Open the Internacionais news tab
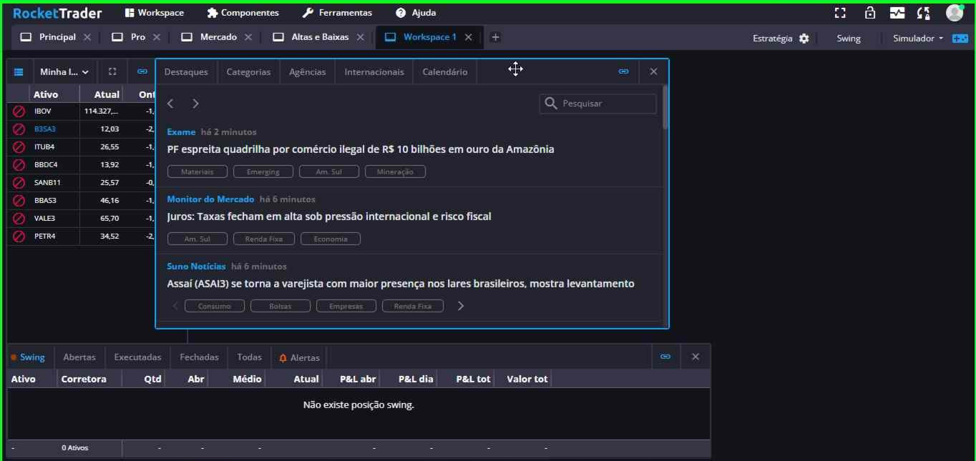Screen dimensions: 976x461 click(374, 72)
